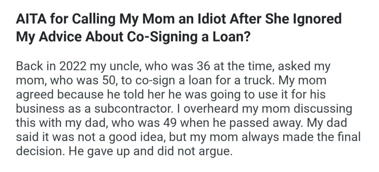Select the word "decision" in the last line
The image size is (379, 172).
click(37, 151)
